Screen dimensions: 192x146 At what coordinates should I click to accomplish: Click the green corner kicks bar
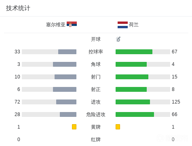tap(131, 64)
